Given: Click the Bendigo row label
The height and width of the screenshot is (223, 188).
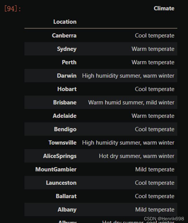Looking at the screenshot, I should [x=65, y=129].
